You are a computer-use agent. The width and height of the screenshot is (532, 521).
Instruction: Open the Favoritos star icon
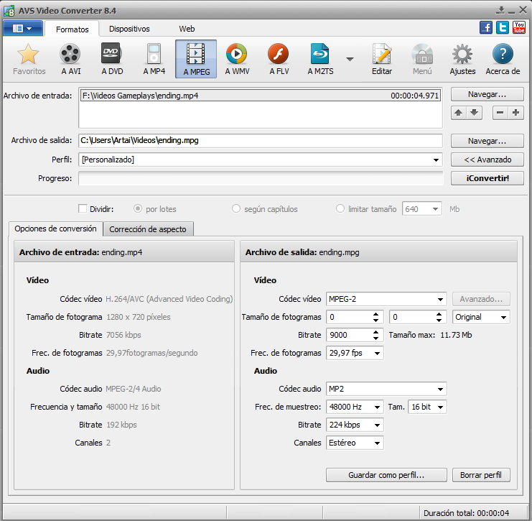(29, 59)
